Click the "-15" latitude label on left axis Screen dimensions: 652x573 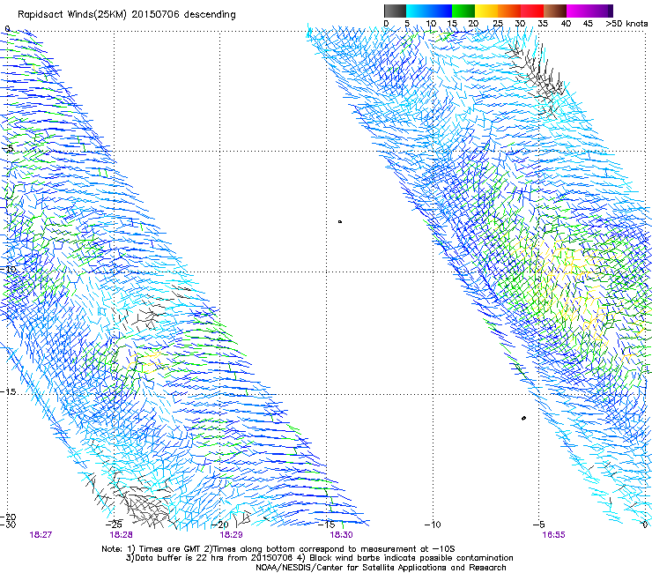(x=8, y=392)
